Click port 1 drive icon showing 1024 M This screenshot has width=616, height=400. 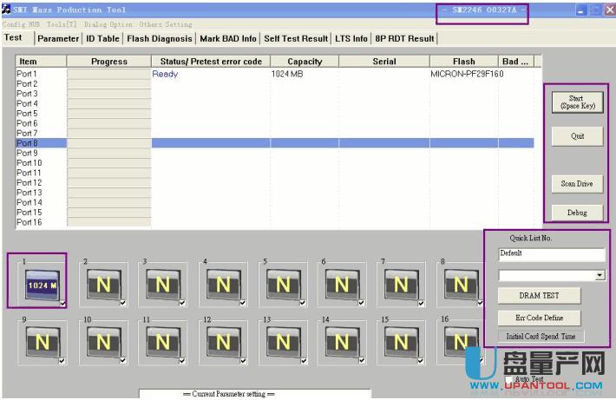pos(41,284)
